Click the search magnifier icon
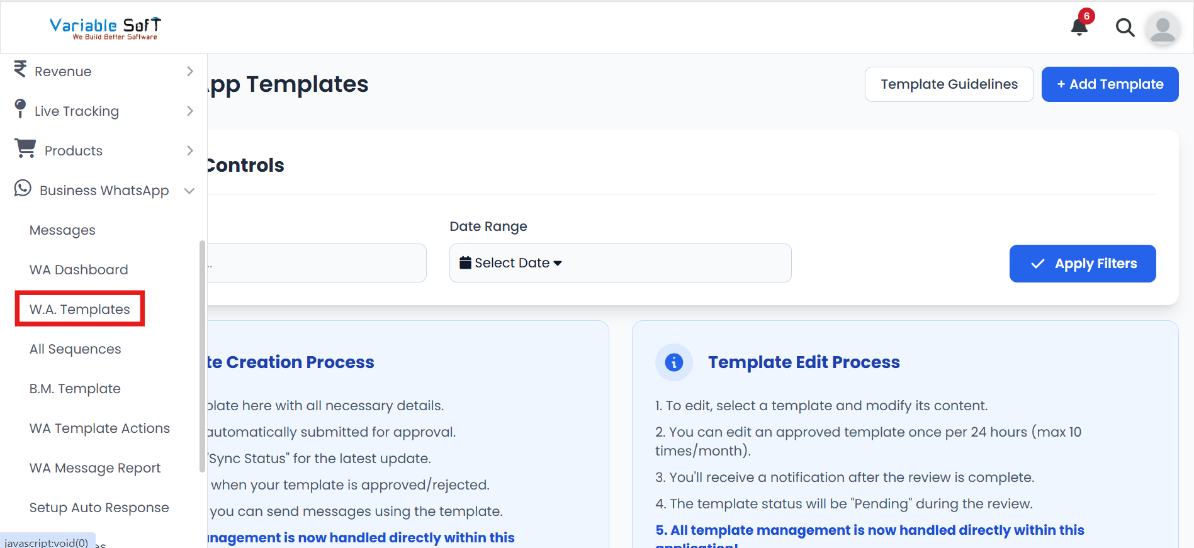This screenshot has width=1194, height=548. tap(1125, 28)
